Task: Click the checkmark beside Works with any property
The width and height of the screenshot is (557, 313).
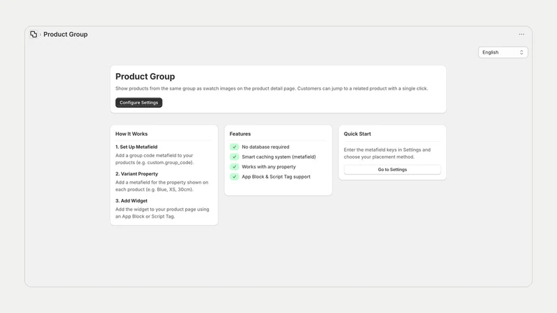Action: pos(234,167)
